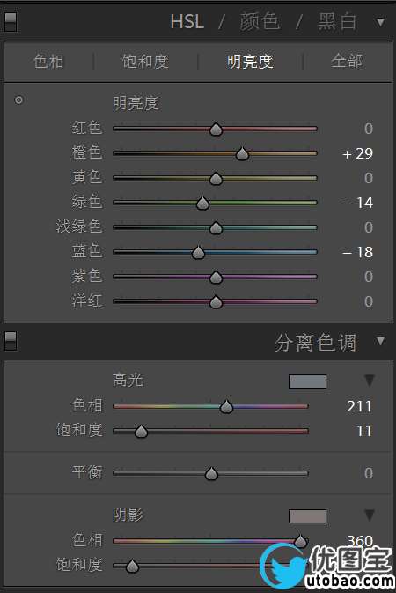Click the 黄色 value field 0

pos(369,178)
